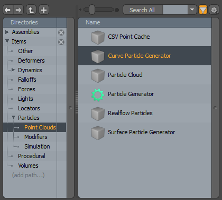Viewport: 222px width, 200px height.
Task: Go up one directory level
Action: coord(31,10)
